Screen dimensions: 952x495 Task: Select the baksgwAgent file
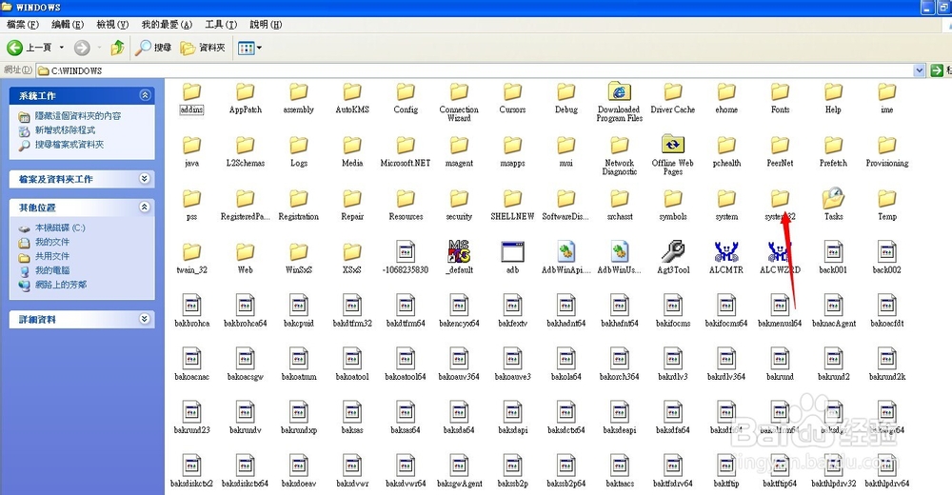tap(459, 471)
